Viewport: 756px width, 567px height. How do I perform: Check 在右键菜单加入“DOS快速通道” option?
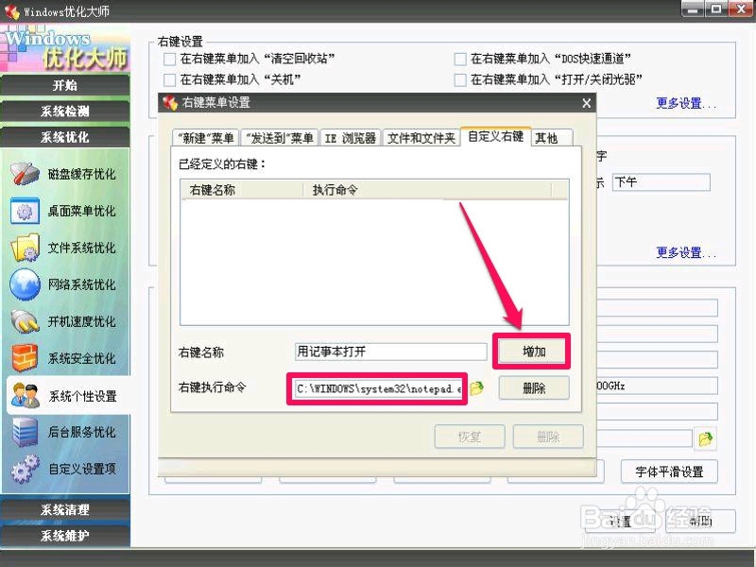[460, 60]
